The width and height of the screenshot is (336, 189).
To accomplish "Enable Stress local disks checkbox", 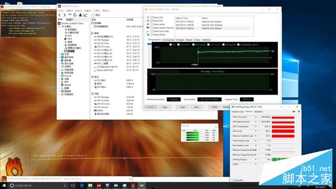I will 152,31.
